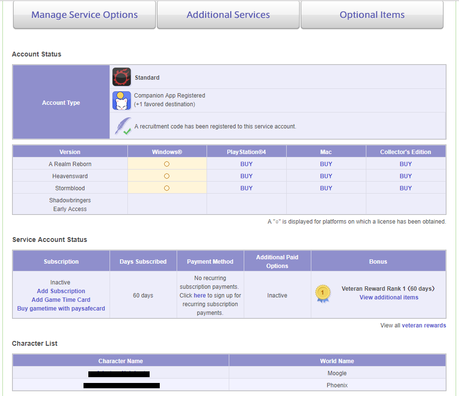Click the Days Subscribed column header
The width and height of the screenshot is (459, 396).
point(143,261)
